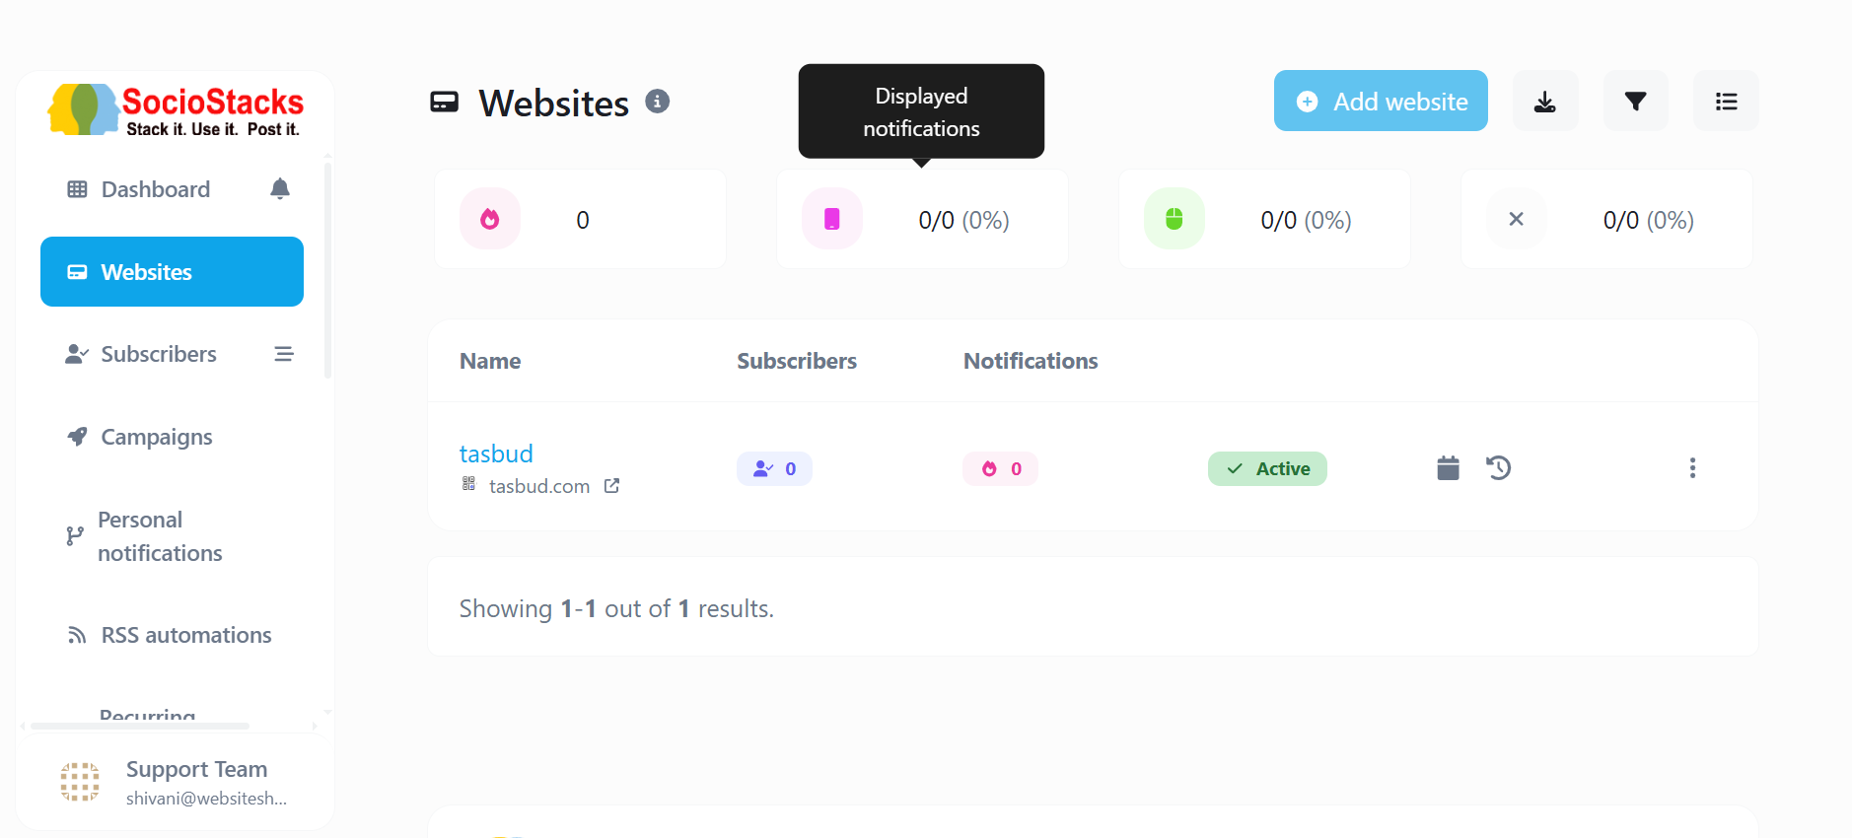The image size is (1852, 838).
Task: Open the Support Team account menu
Action: point(176,783)
